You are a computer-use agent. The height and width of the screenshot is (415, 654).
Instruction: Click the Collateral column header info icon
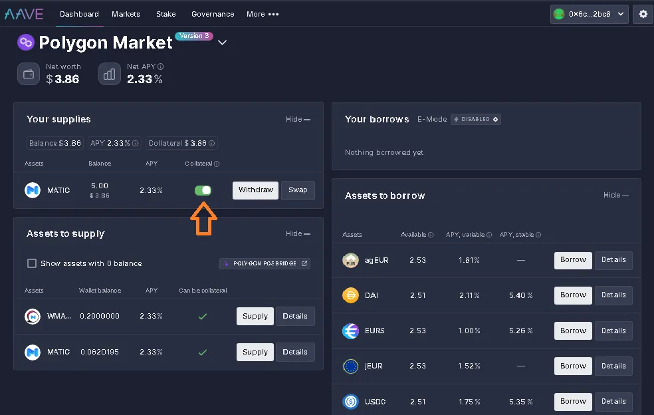coord(217,164)
